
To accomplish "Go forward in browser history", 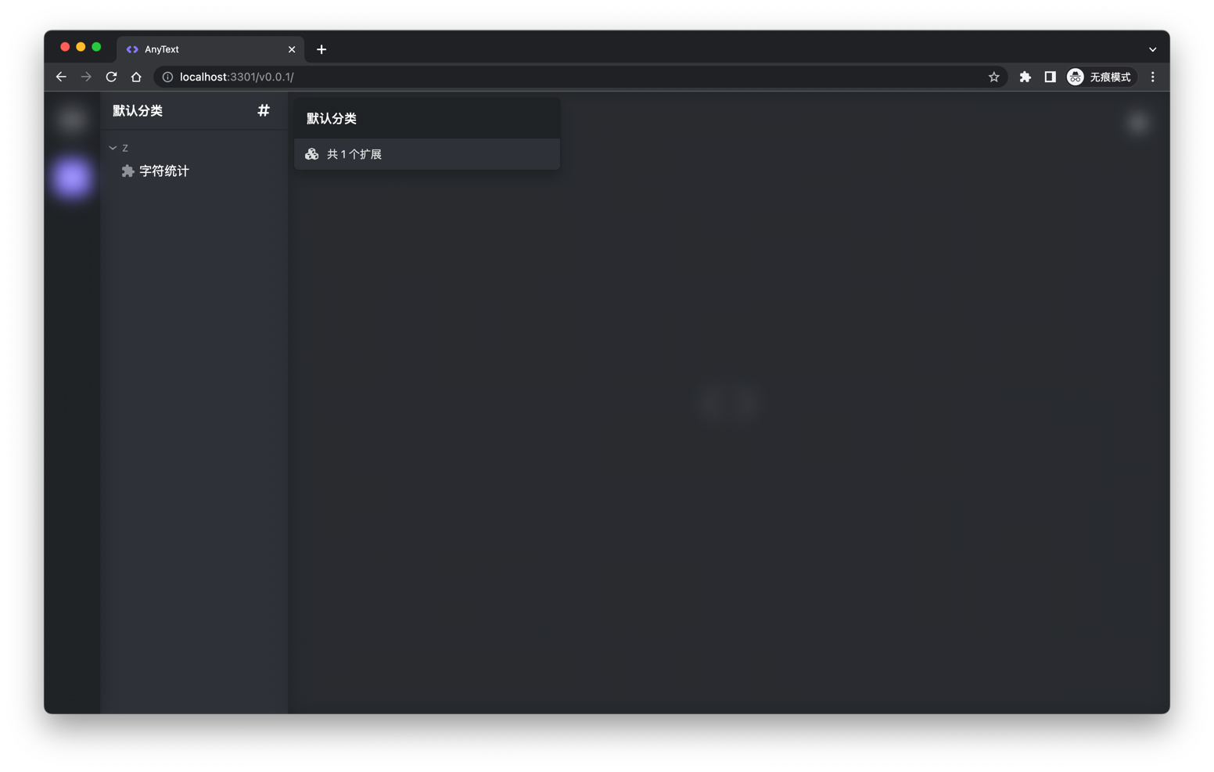I will (86, 77).
